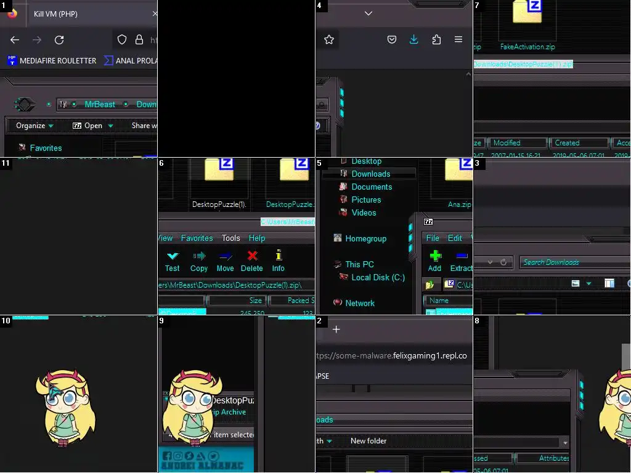Reload the page in Firefox
631x473 pixels.
click(59, 40)
